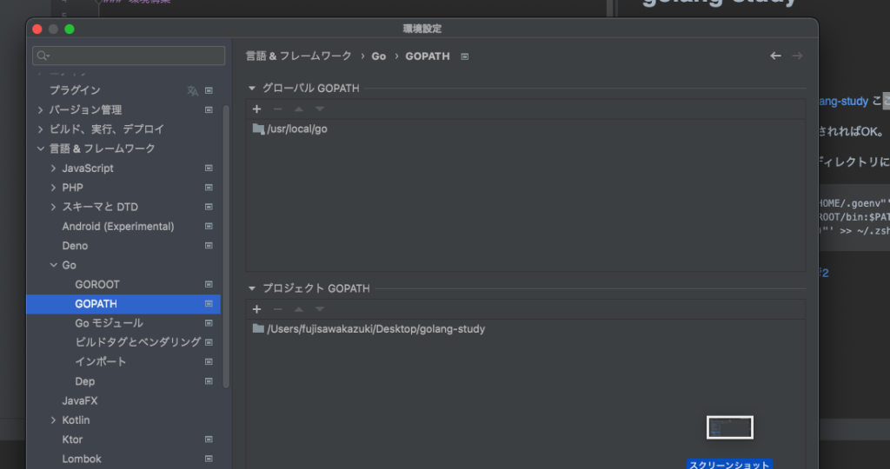Viewport: 890px width, 469px height.
Task: Move up arrow in Project GOPATH toolbar
Action: [299, 309]
